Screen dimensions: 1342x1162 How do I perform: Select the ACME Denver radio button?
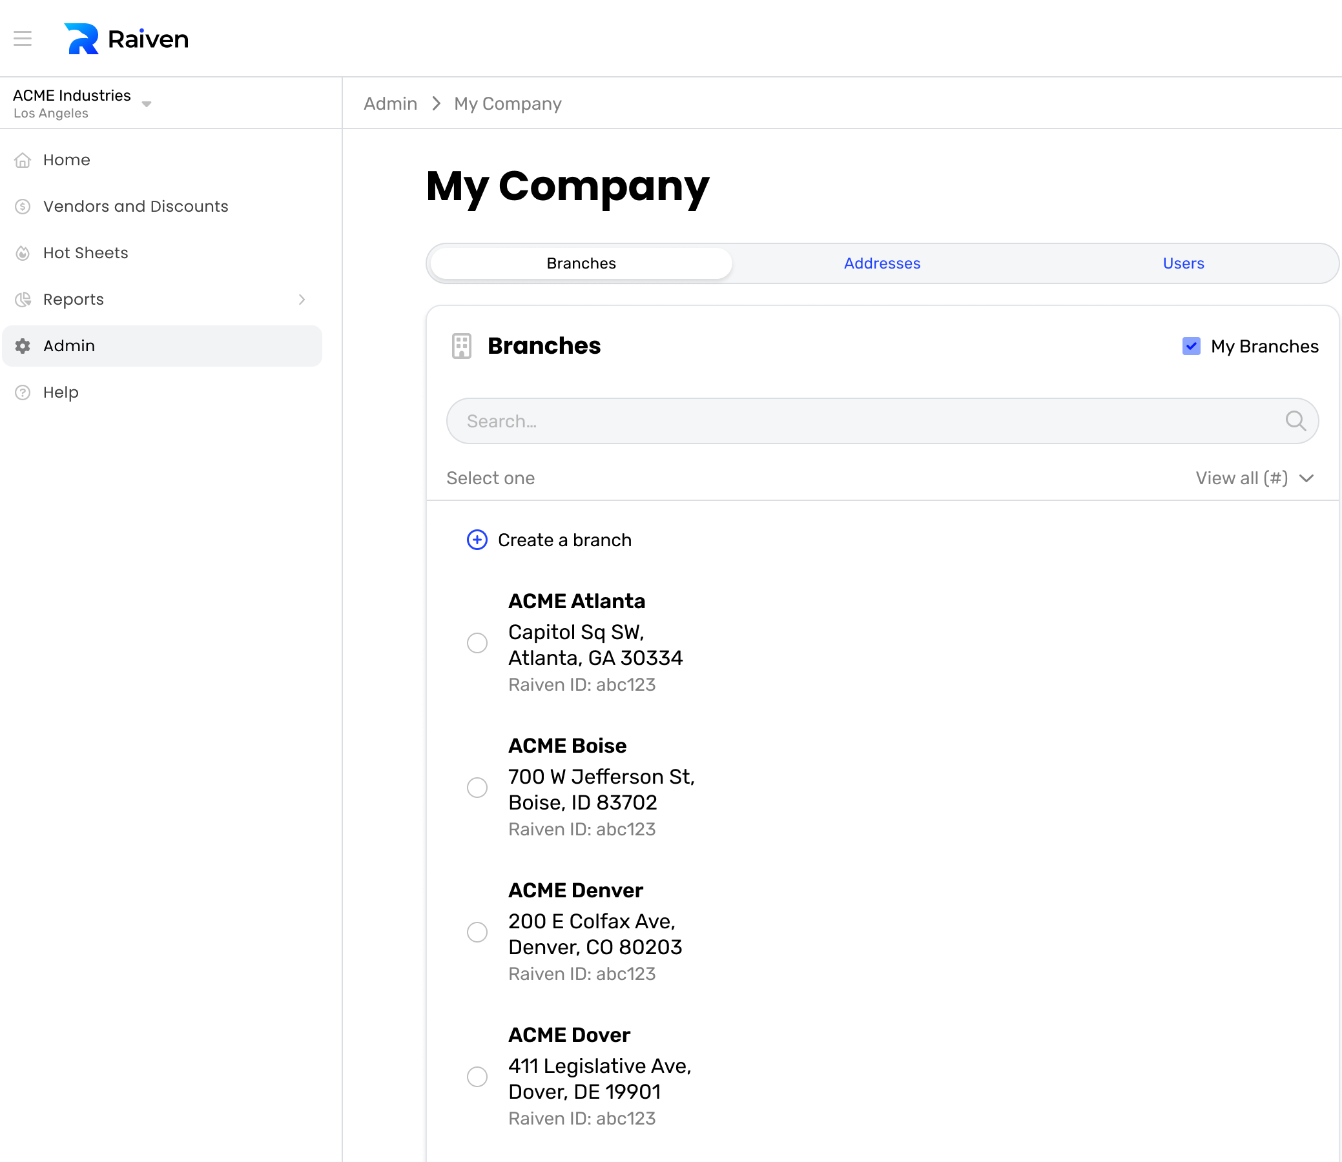[x=477, y=932]
